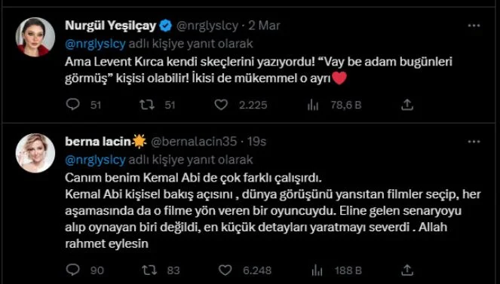Open more options on berna lacin's tweet

(x=474, y=142)
